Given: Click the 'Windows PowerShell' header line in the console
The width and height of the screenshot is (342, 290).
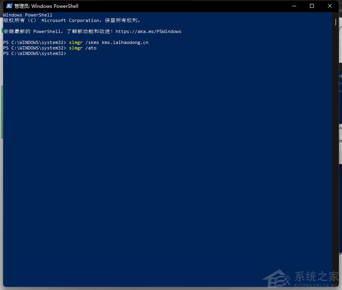Looking at the screenshot, I should click(28, 15).
